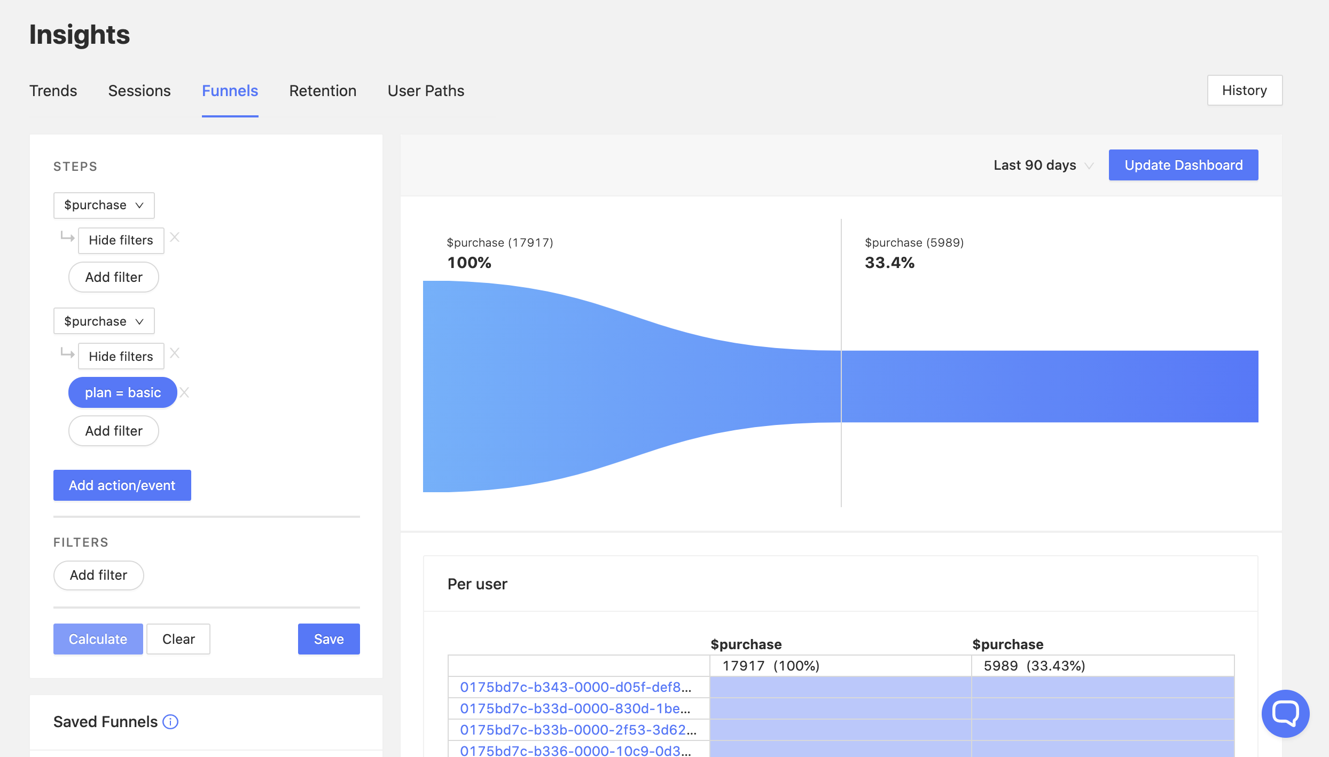Viewport: 1329px width, 757px height.
Task: Click the Saved Funnels info icon
Action: click(170, 722)
